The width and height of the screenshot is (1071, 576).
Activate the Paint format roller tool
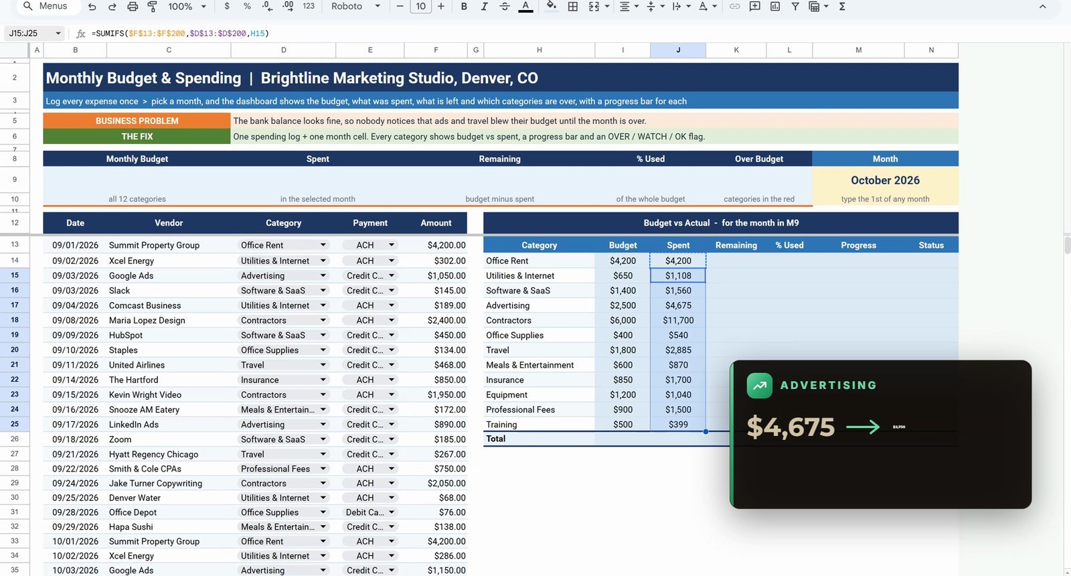153,7
